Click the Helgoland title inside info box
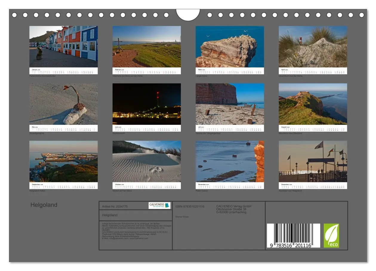Screen dimensions: 376x271 click(110, 215)
